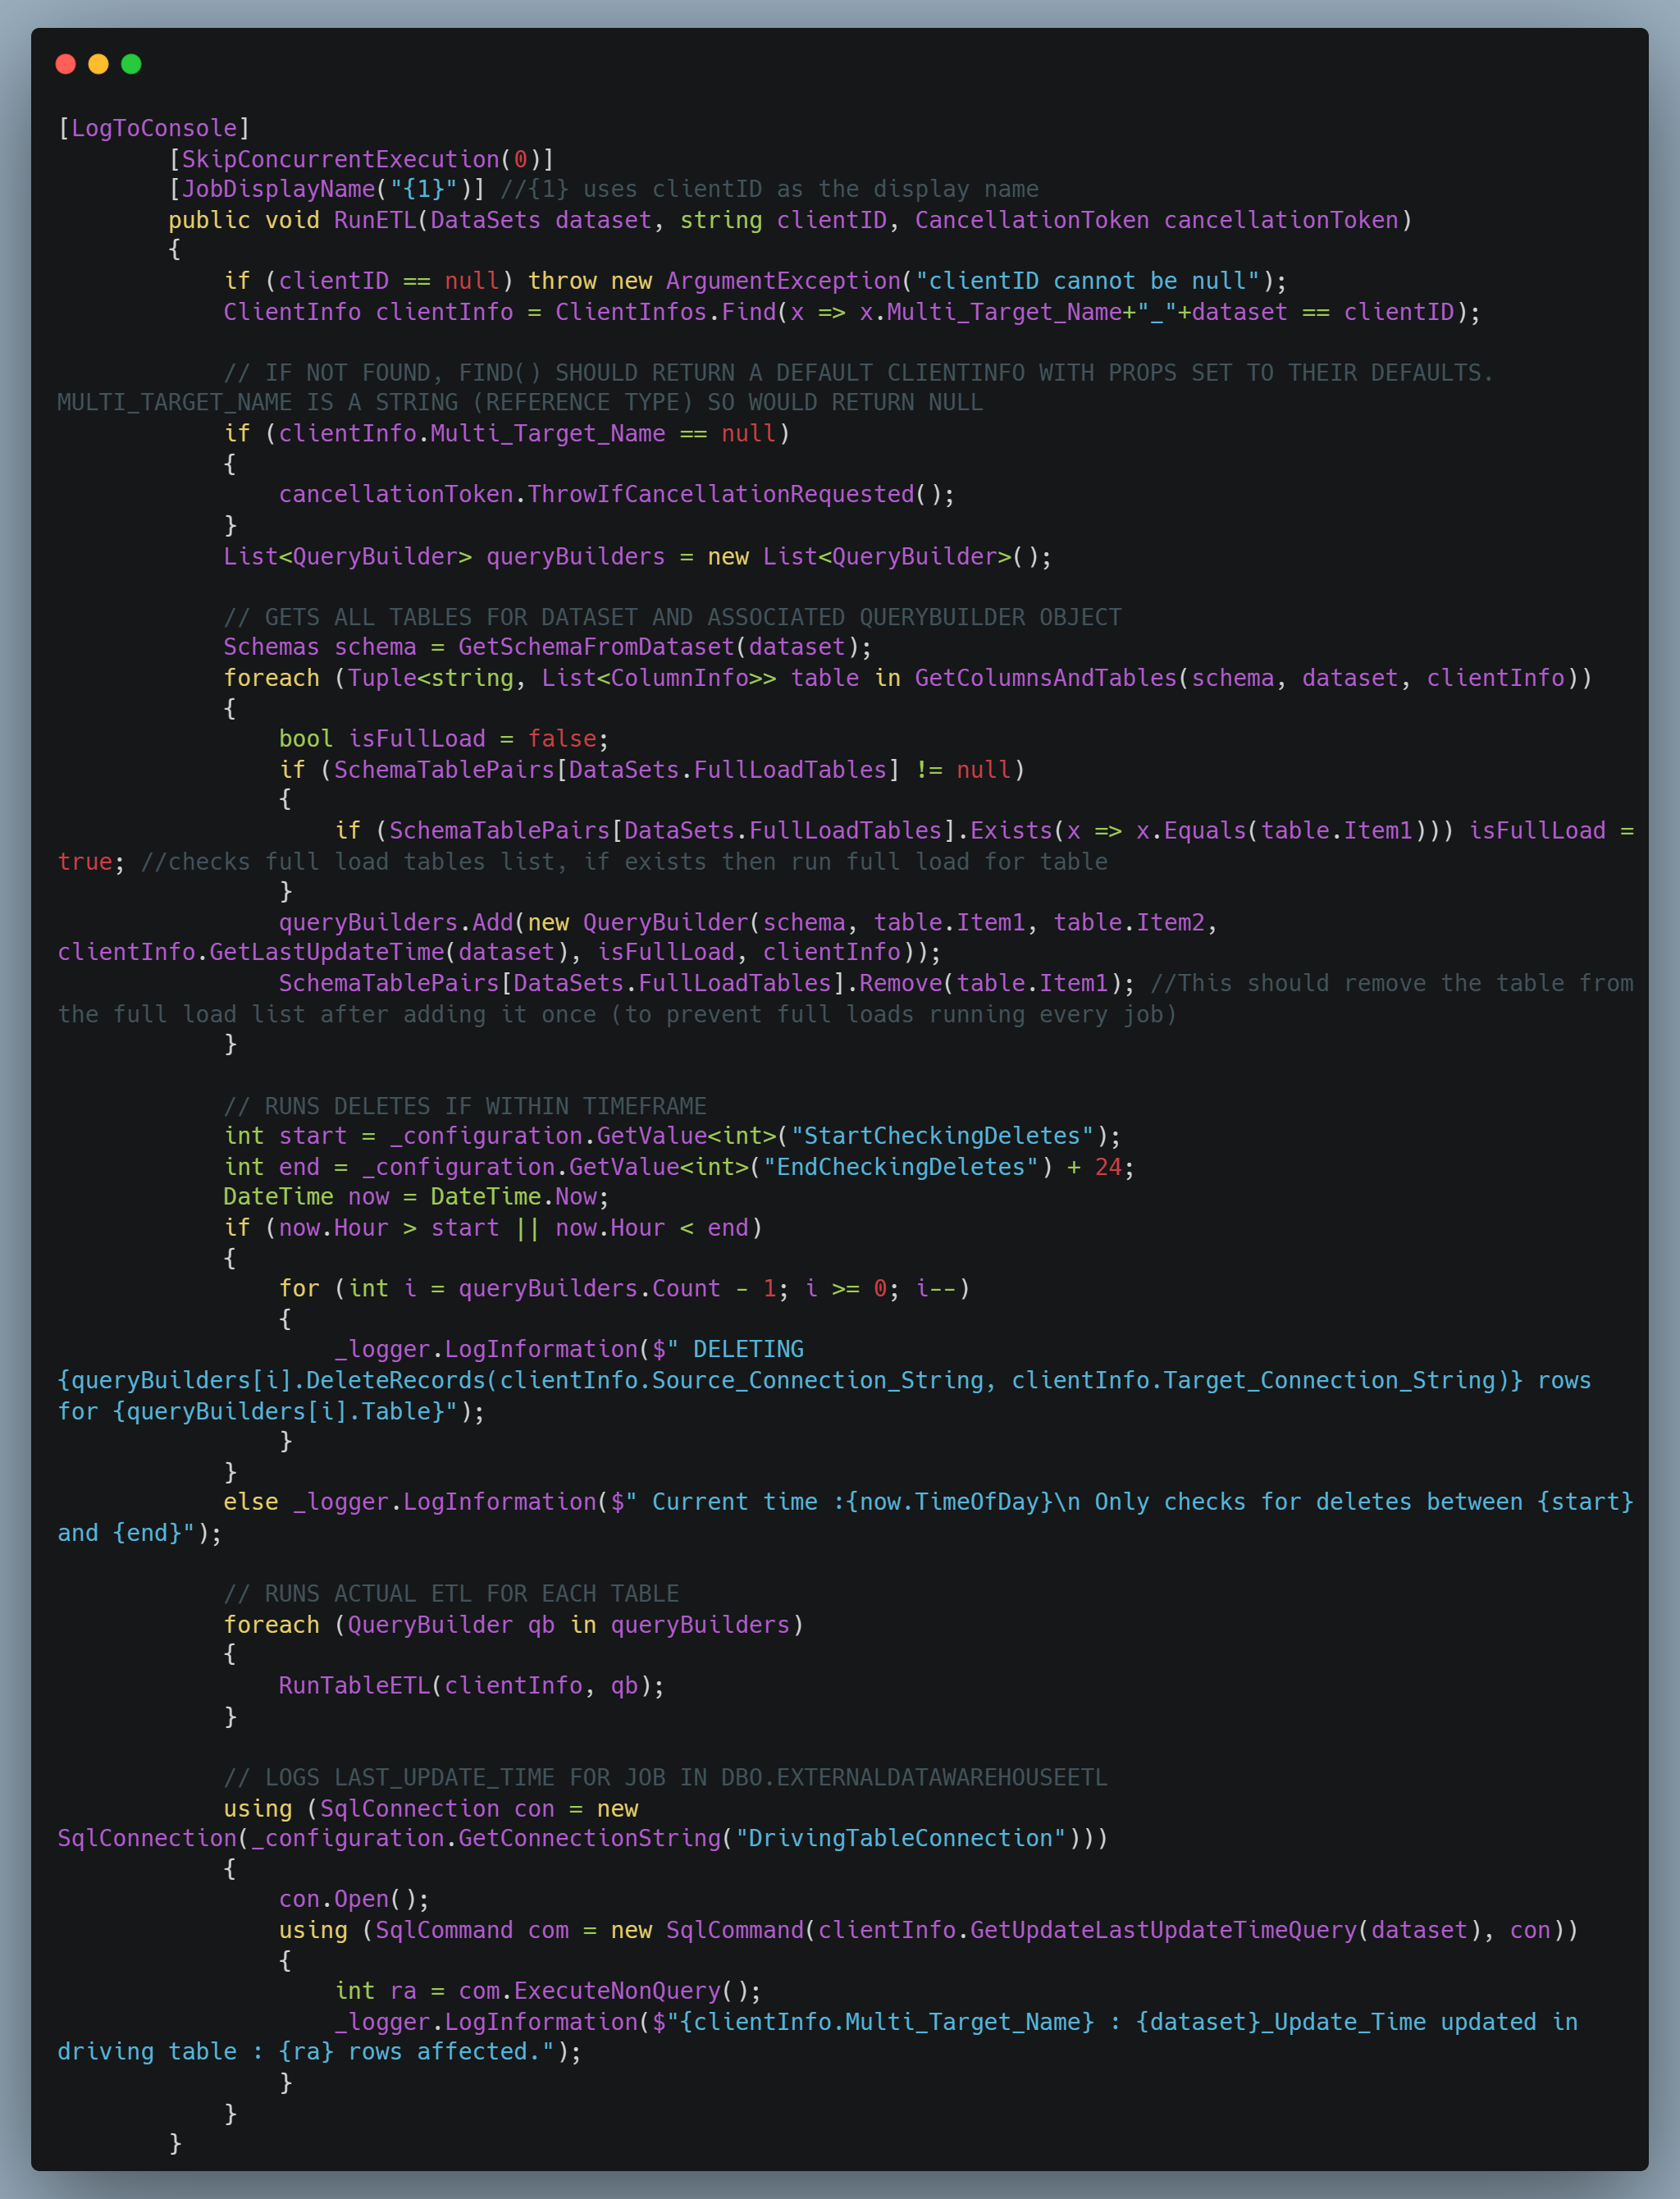
Task: Select the EndCheckingDeletes configuration string
Action: pyautogui.click(x=900, y=1166)
